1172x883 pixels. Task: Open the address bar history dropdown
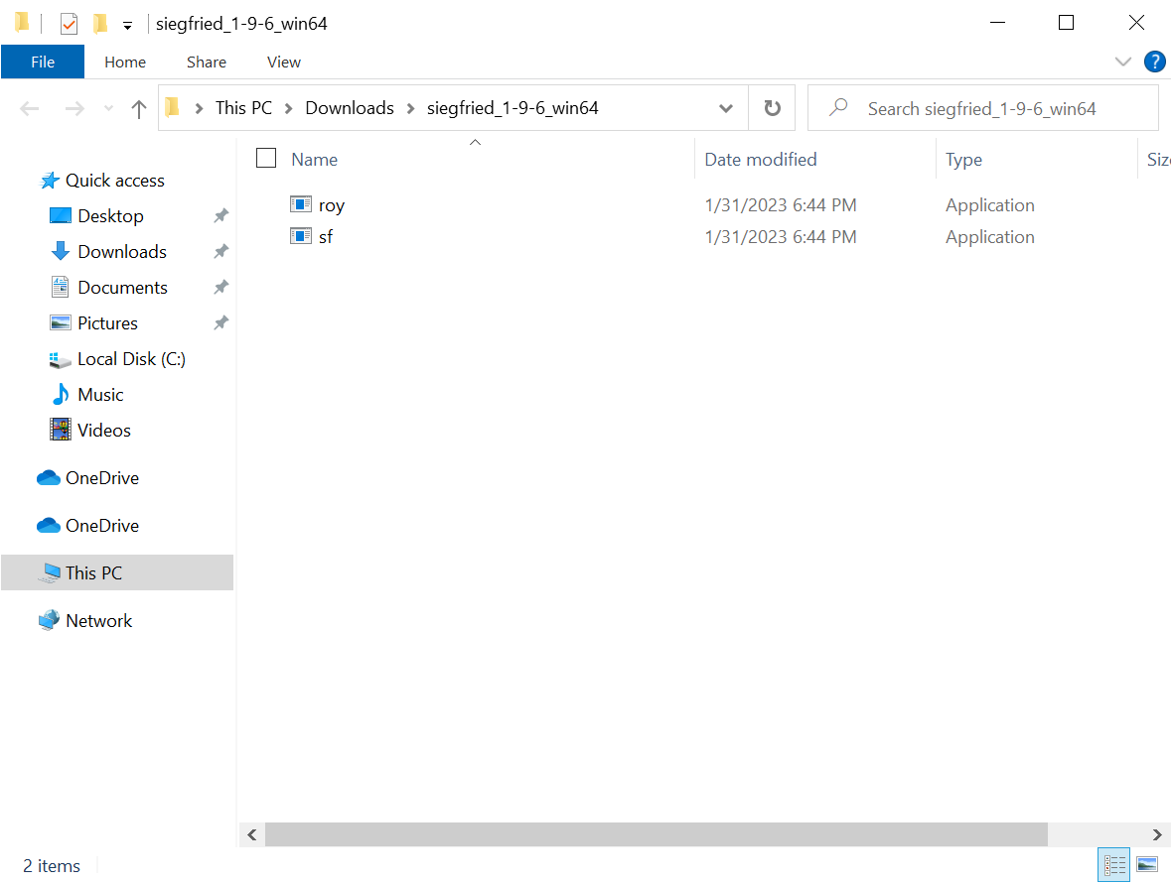(726, 107)
